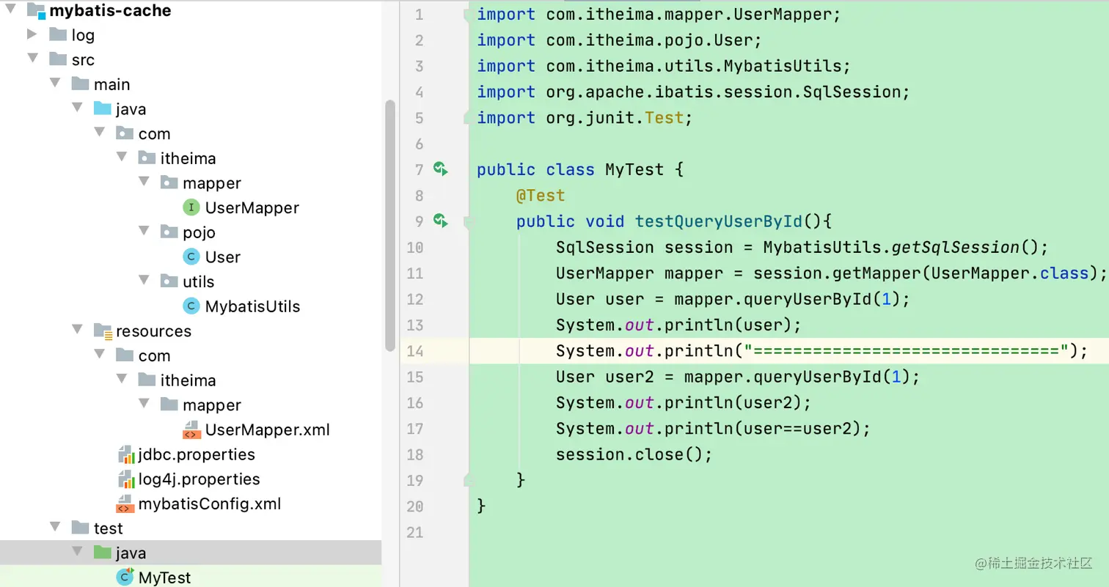Image resolution: width=1109 pixels, height=587 pixels.
Task: Collapse the com package arrow under main java
Action: 99,133
